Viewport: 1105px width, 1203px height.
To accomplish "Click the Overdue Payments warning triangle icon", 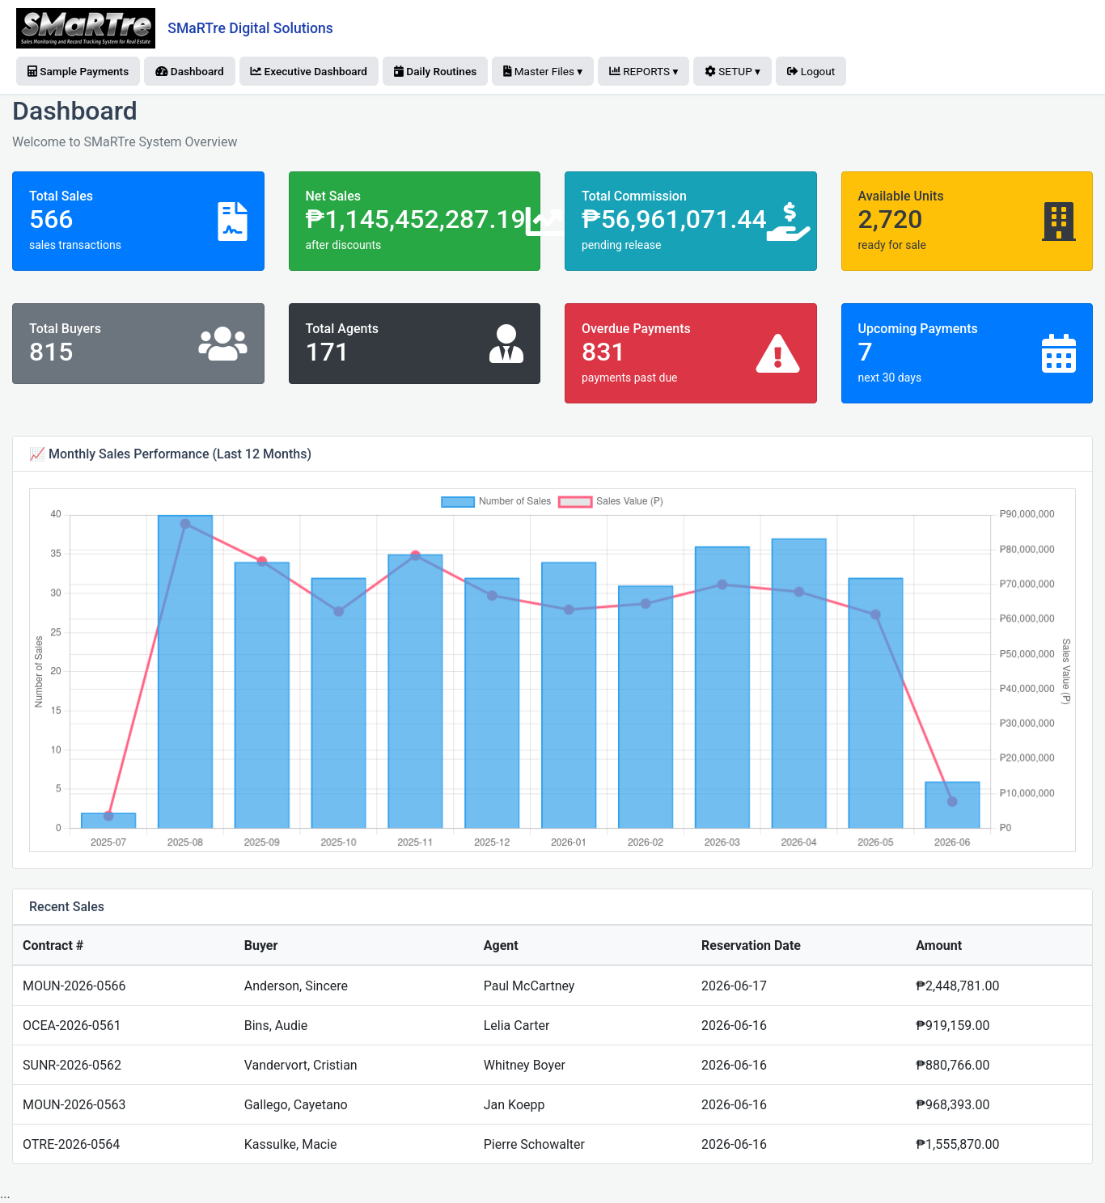I will tap(778, 353).
